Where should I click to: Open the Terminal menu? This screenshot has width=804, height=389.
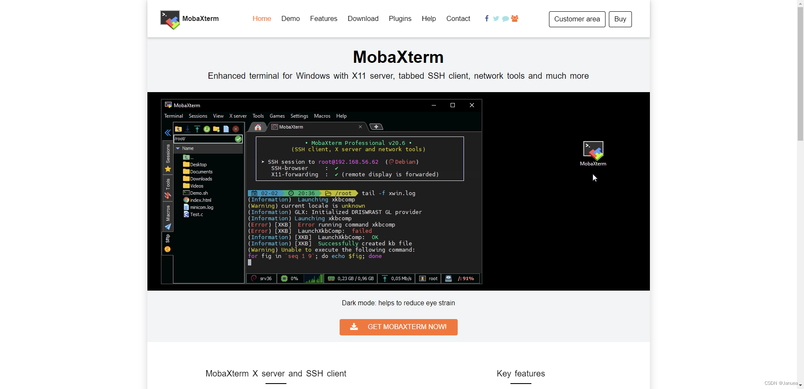(173, 116)
